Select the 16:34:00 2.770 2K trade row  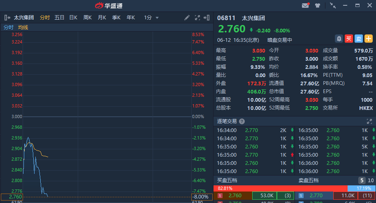pos(255,130)
